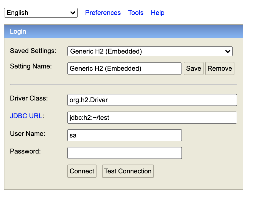Click the Save button

pos(194,68)
